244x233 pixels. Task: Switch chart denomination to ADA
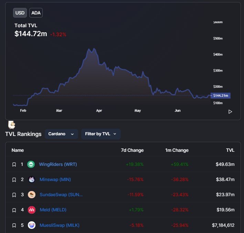click(x=36, y=13)
